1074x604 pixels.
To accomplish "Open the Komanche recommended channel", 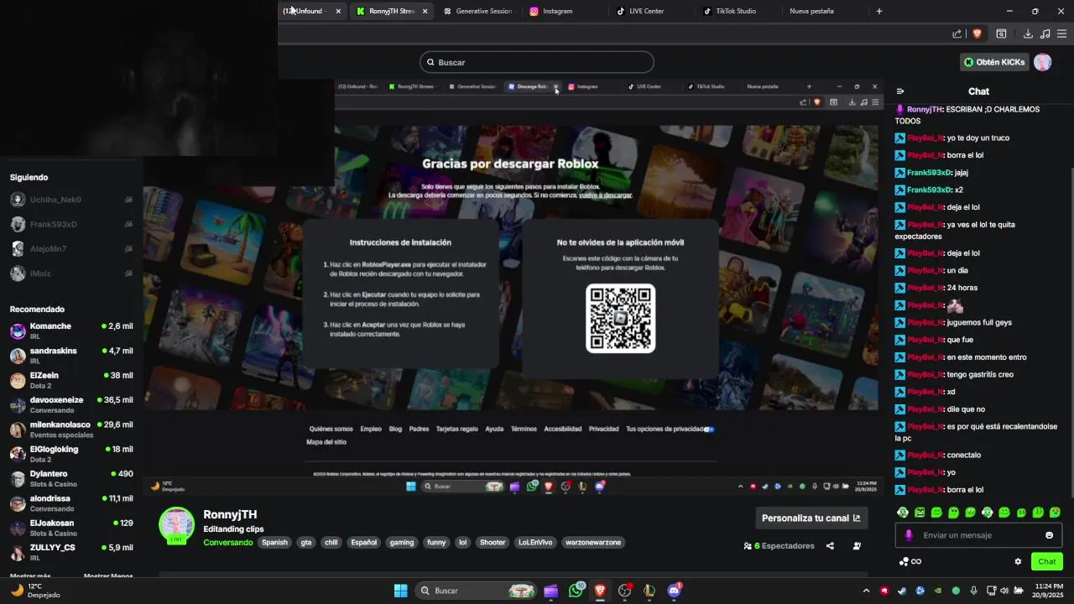I will click(x=71, y=331).
